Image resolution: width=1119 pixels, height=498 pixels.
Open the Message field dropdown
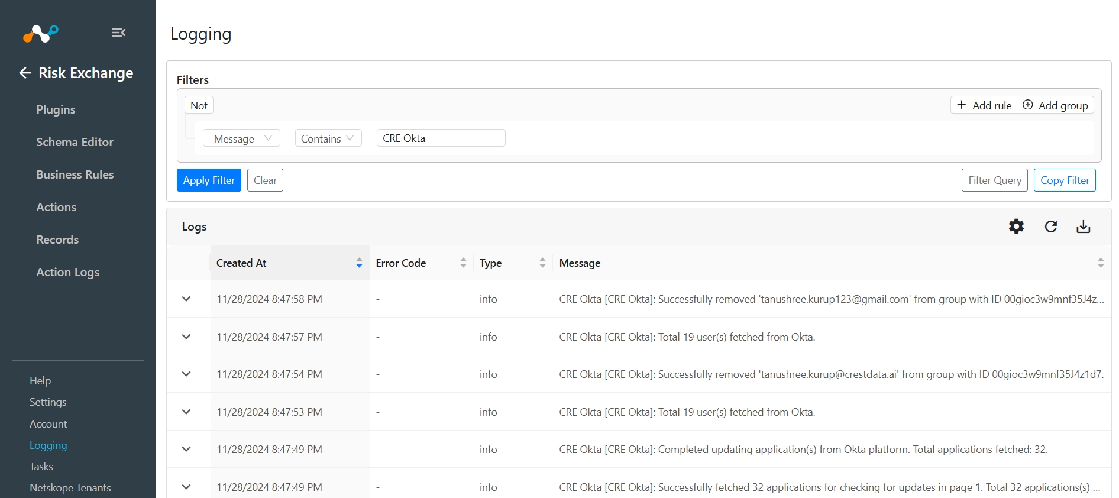pyautogui.click(x=241, y=138)
